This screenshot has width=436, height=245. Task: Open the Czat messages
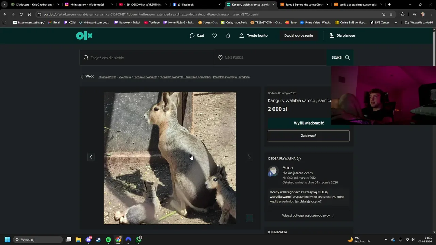pos(197,35)
